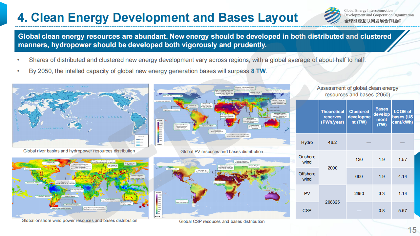This screenshot has width=420, height=236.
Task: Select the "Offshore wind" row label
Action: pos(307,176)
